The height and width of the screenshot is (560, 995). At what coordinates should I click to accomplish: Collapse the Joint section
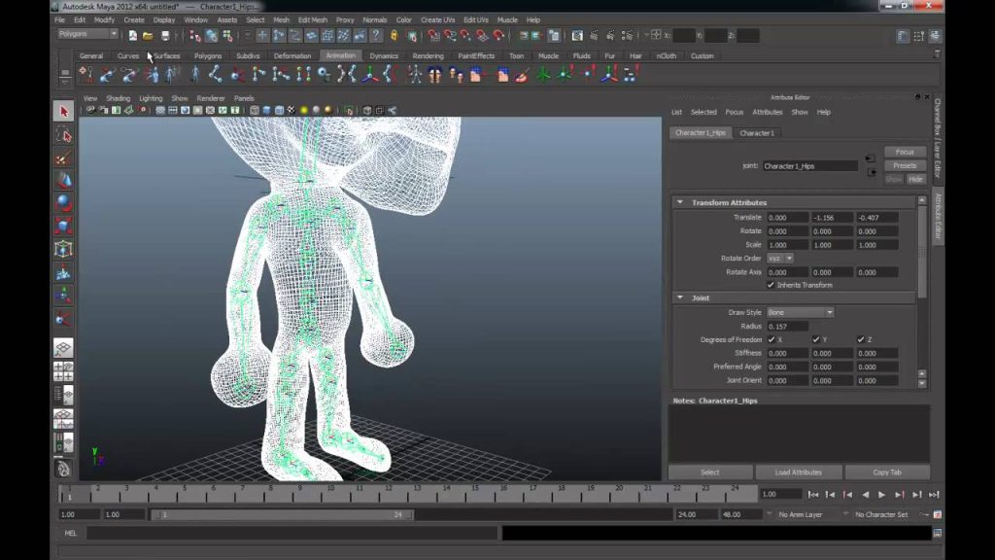point(680,297)
